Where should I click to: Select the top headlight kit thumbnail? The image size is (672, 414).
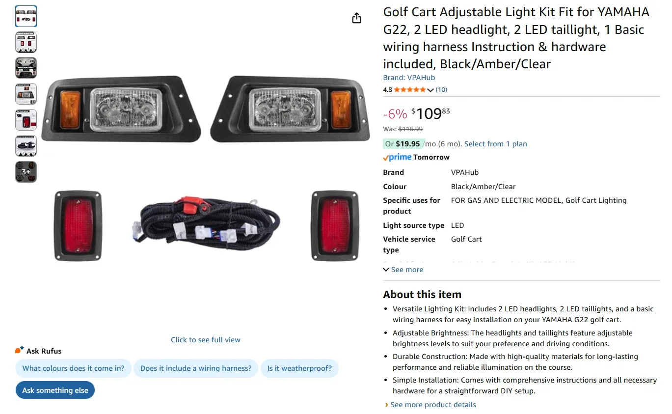point(26,16)
